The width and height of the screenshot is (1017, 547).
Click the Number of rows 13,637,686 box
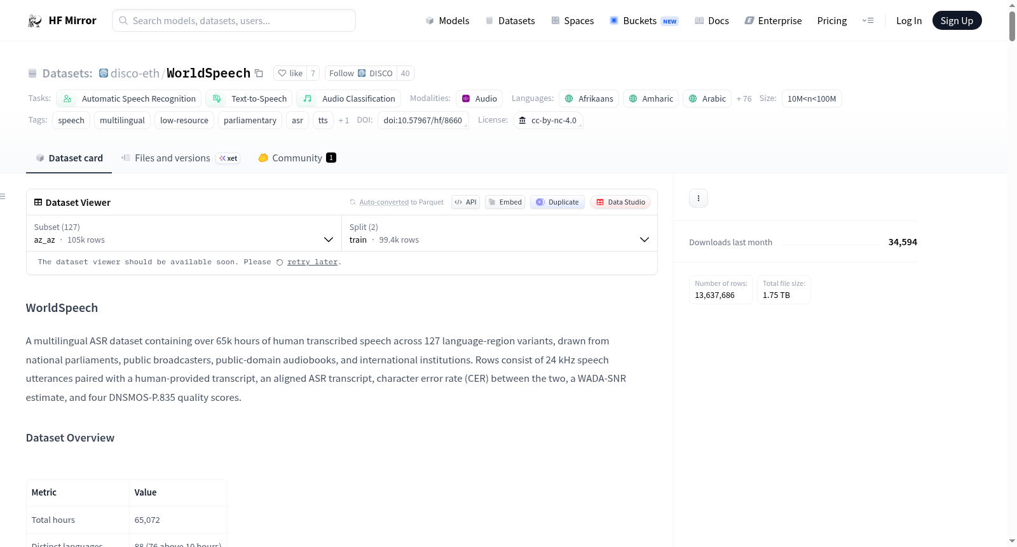pyautogui.click(x=721, y=289)
